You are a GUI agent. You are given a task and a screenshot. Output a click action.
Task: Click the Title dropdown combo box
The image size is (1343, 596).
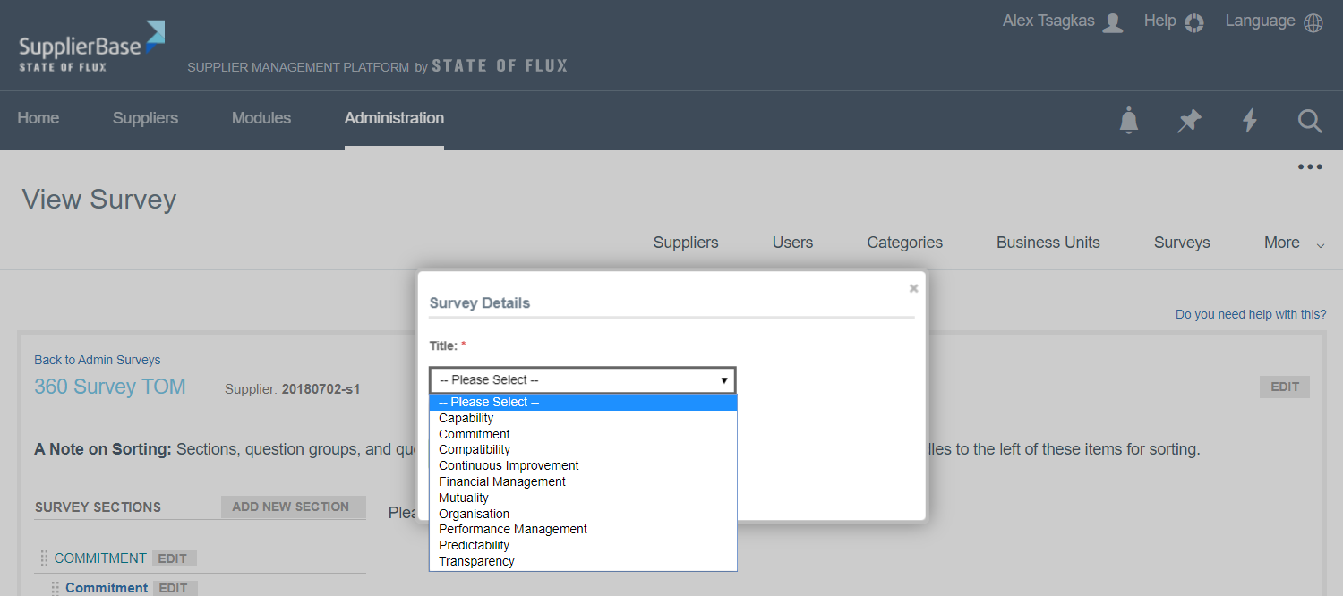click(582, 380)
